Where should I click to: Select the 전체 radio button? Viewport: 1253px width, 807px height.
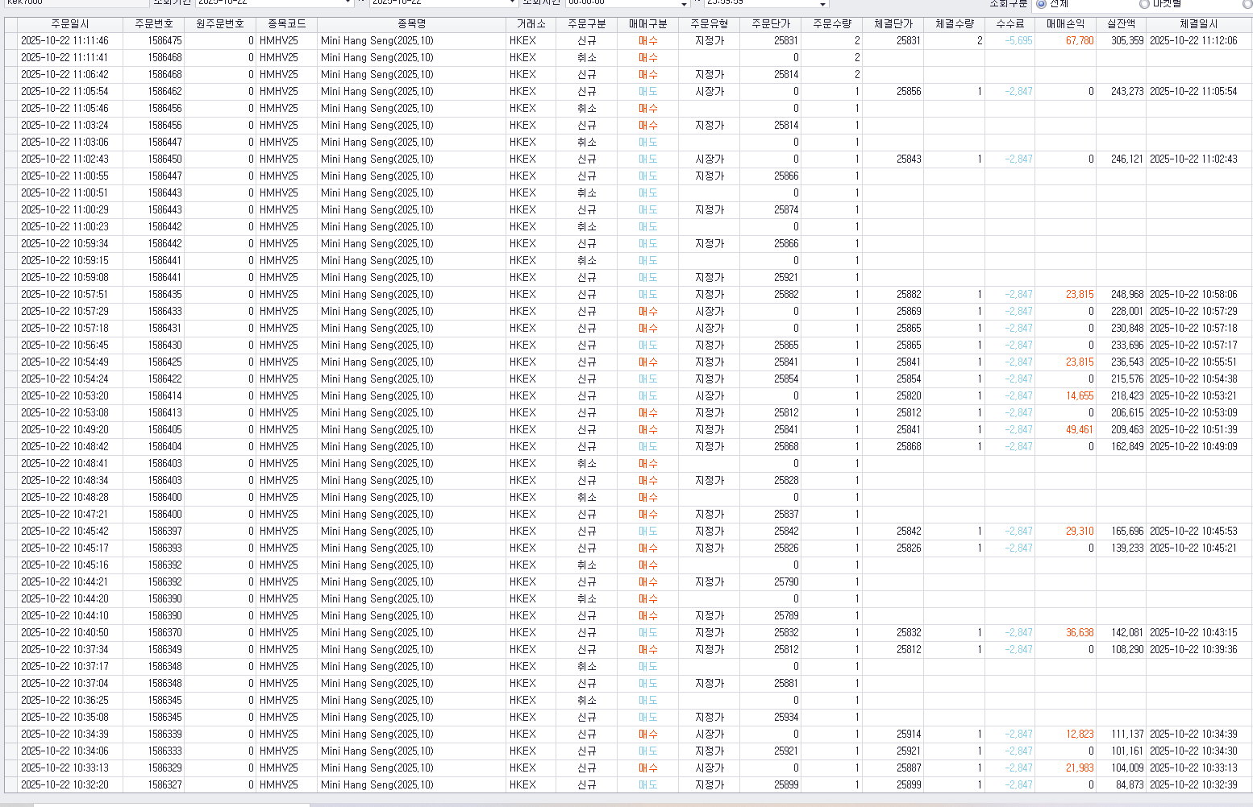click(1041, 3)
